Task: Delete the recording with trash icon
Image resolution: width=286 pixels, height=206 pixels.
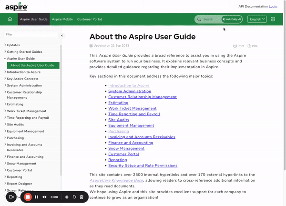Action: (x=82, y=197)
